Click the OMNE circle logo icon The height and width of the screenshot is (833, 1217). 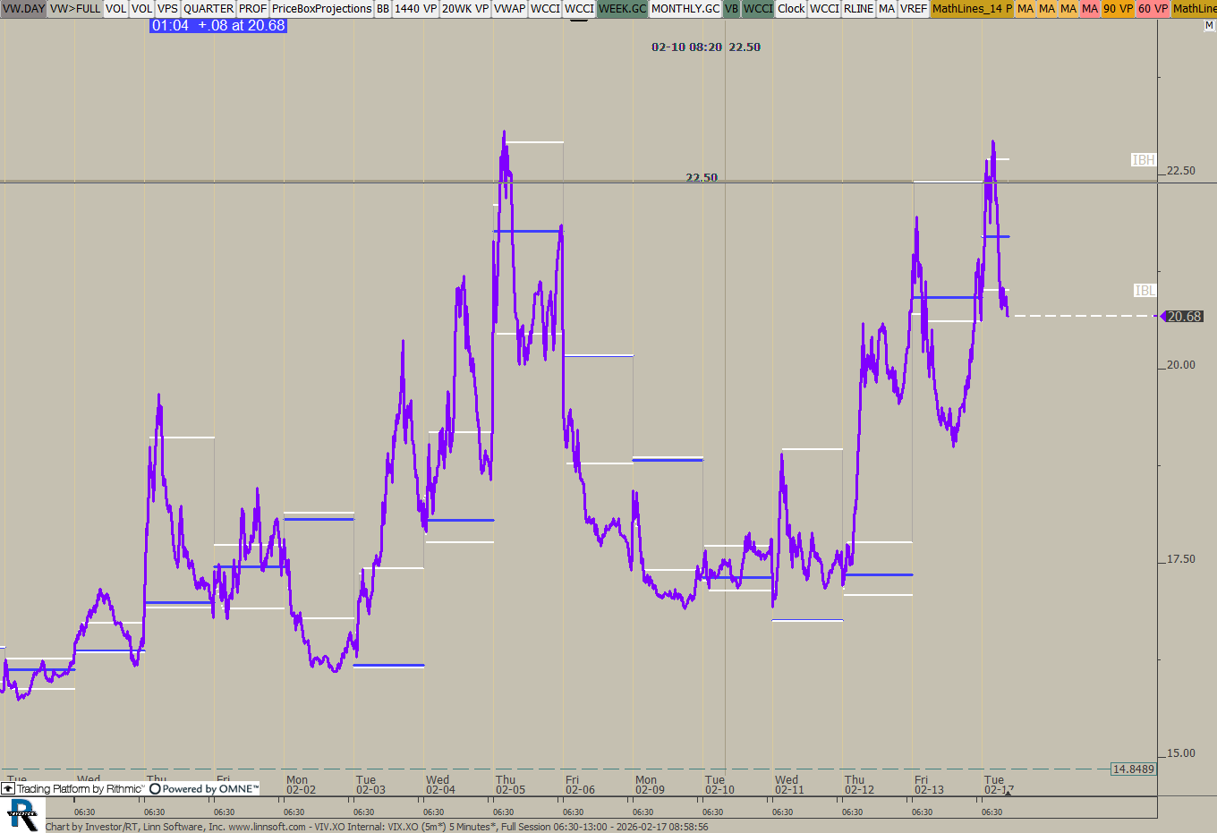pyautogui.click(x=155, y=789)
